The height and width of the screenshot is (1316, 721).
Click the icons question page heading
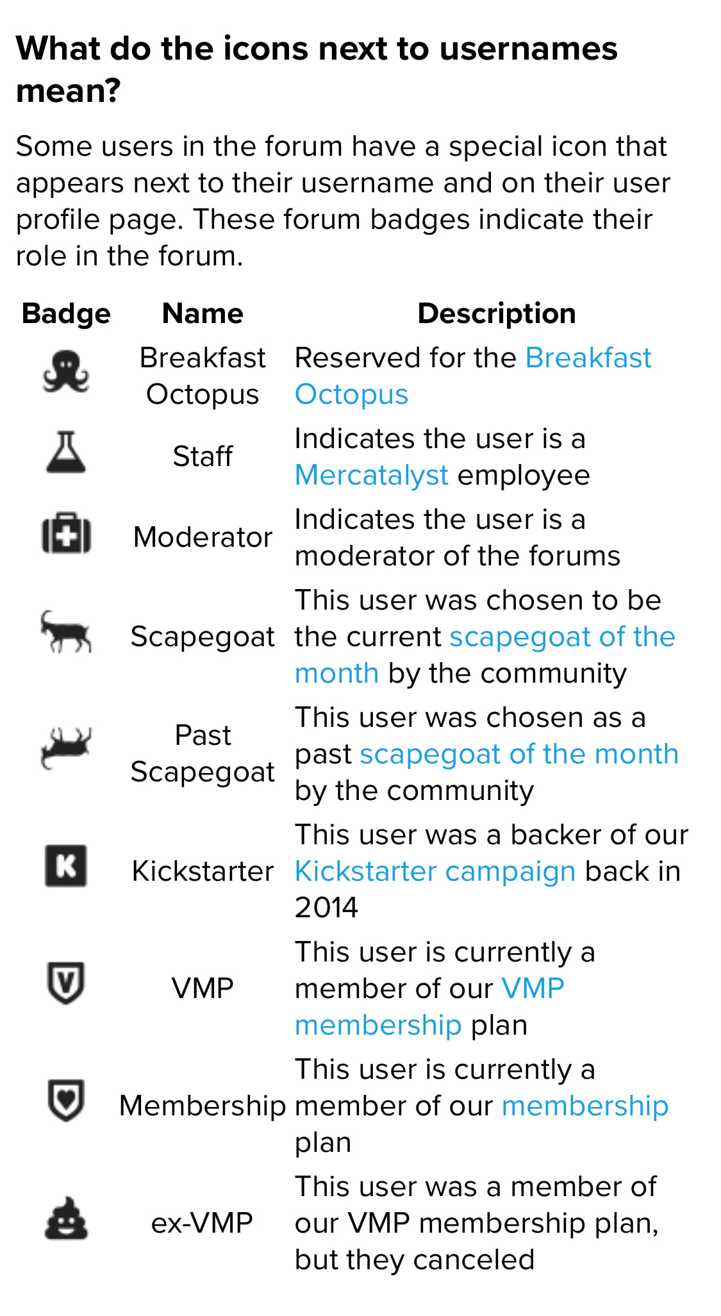point(317,69)
